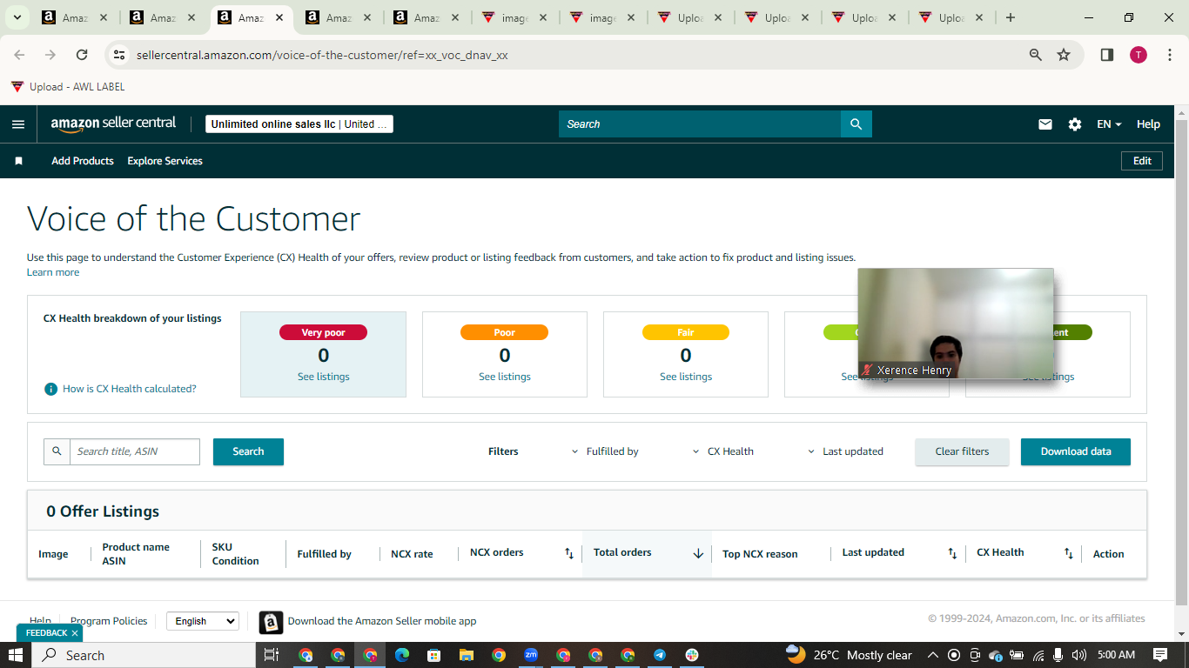Open File Explorer from the taskbar
1189x668 pixels.
[466, 655]
